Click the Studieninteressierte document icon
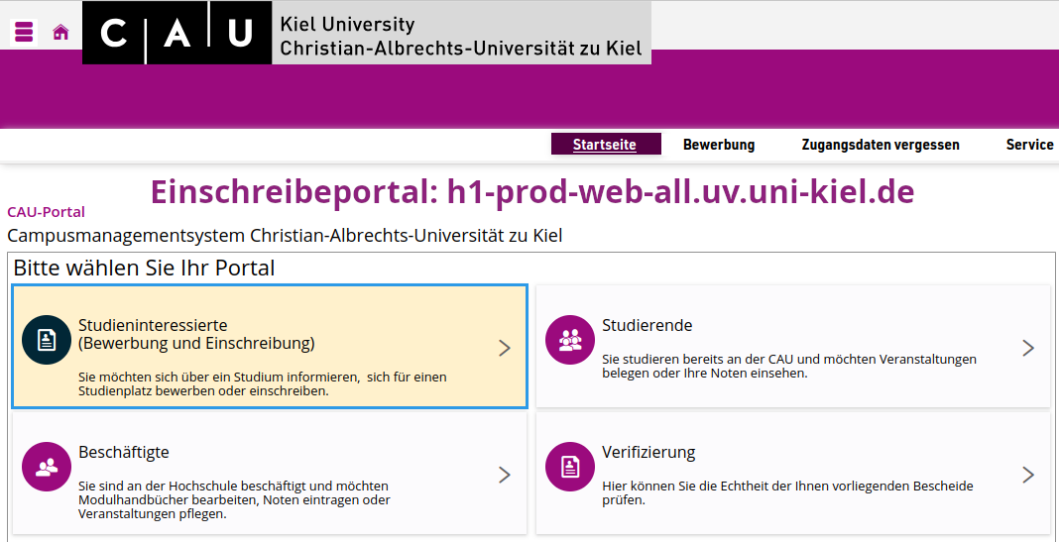The width and height of the screenshot is (1059, 542). [x=46, y=340]
